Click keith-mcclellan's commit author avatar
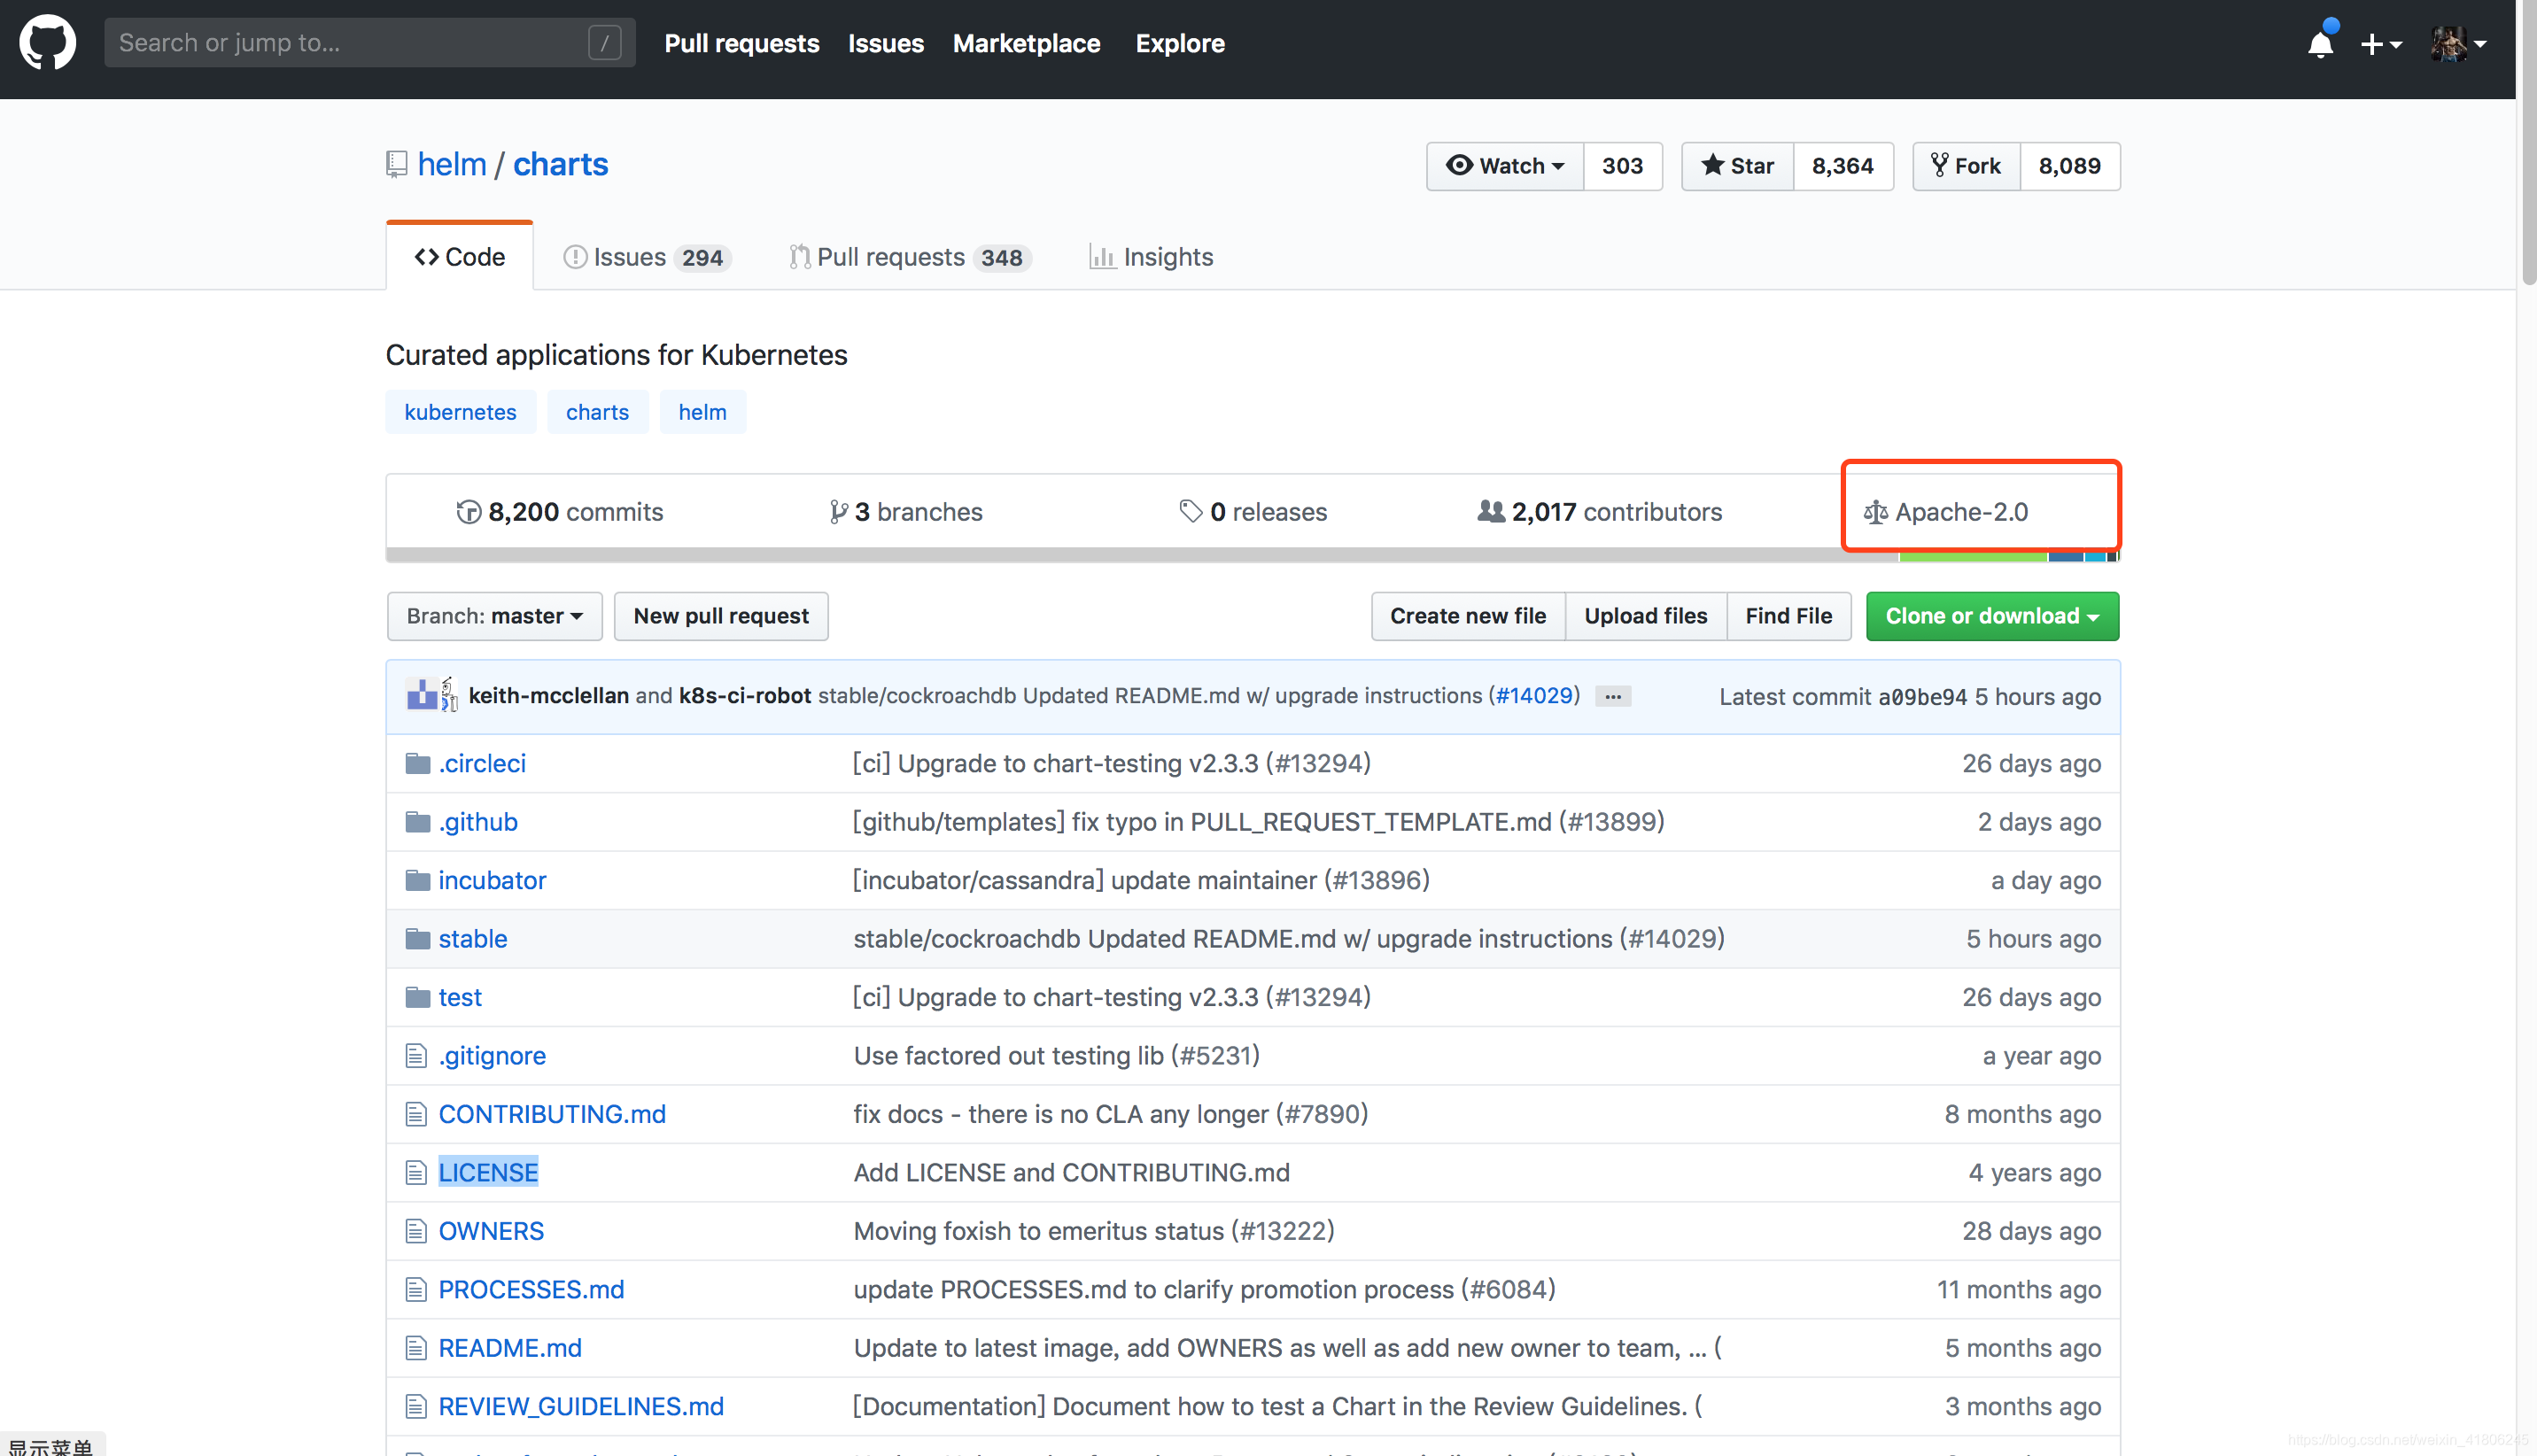Viewport: 2537px width, 1456px height. (421, 695)
